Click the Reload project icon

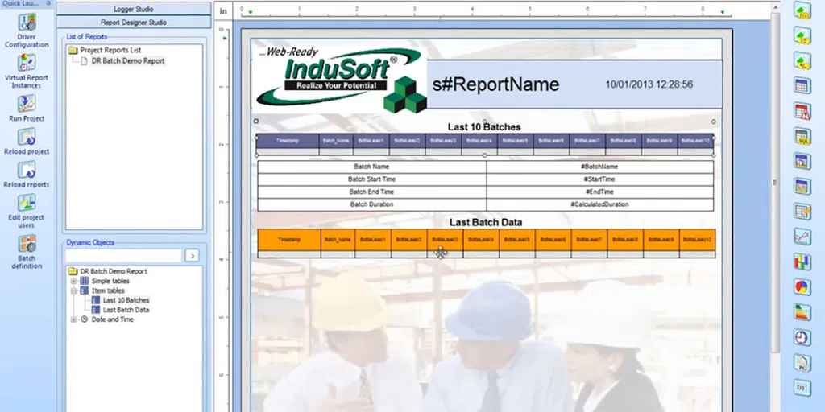(x=27, y=137)
